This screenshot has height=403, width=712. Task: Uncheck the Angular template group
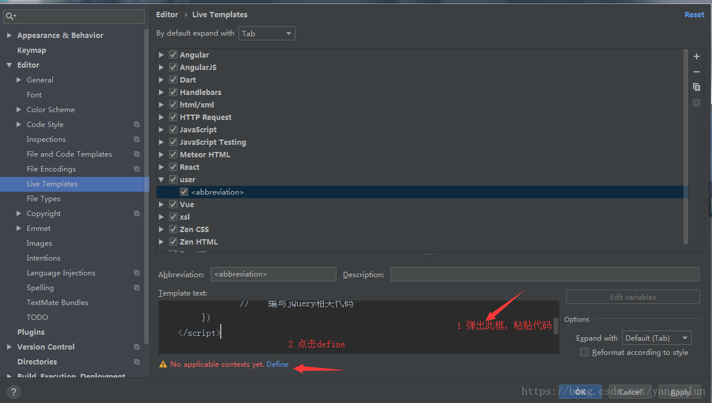pyautogui.click(x=173, y=55)
